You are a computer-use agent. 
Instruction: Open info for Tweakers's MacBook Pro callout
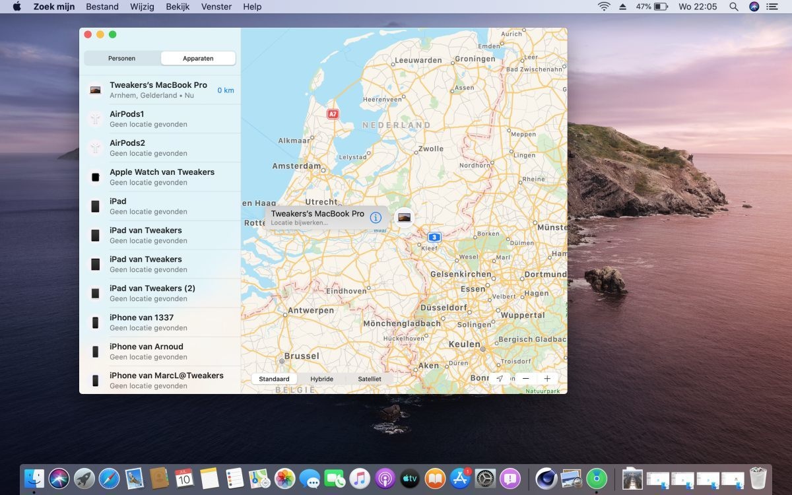(x=376, y=217)
